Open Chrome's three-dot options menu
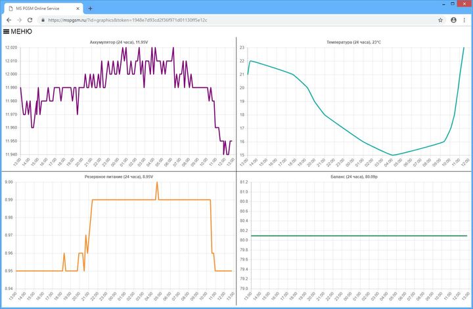473x309 pixels. 465,20
